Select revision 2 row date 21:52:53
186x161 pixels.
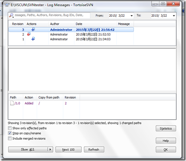click(x=93, y=35)
